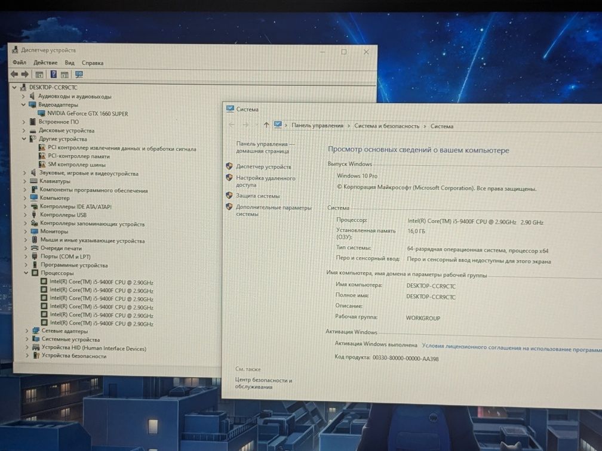The image size is (602, 451).
Task: Open Условия лицензионного соглашения link
Action: point(511,347)
